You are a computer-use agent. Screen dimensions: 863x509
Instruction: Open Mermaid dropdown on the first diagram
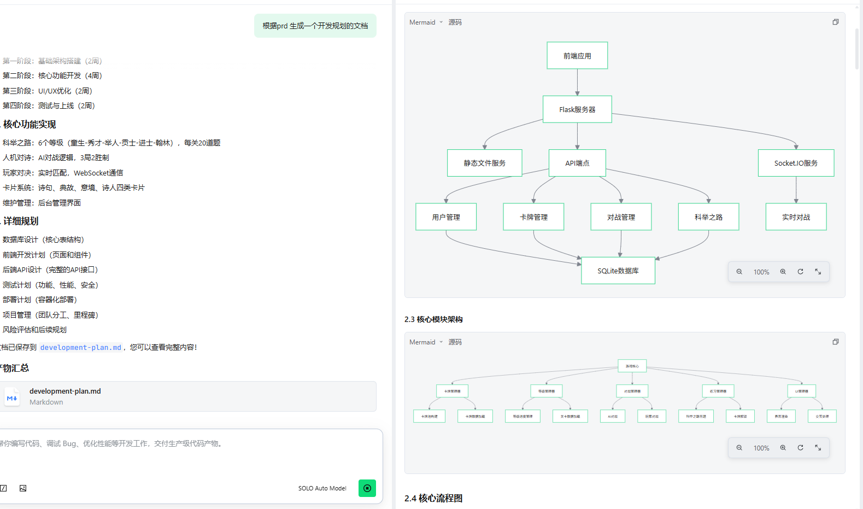[426, 22]
